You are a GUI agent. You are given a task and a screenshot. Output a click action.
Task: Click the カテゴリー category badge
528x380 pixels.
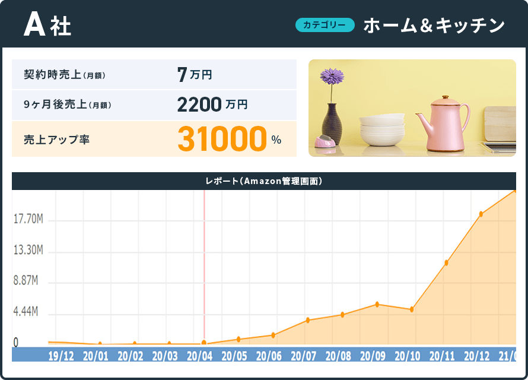325,25
